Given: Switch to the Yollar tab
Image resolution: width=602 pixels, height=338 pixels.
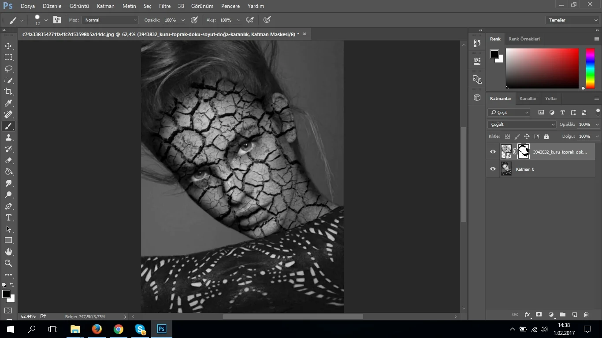Looking at the screenshot, I should coord(551,98).
